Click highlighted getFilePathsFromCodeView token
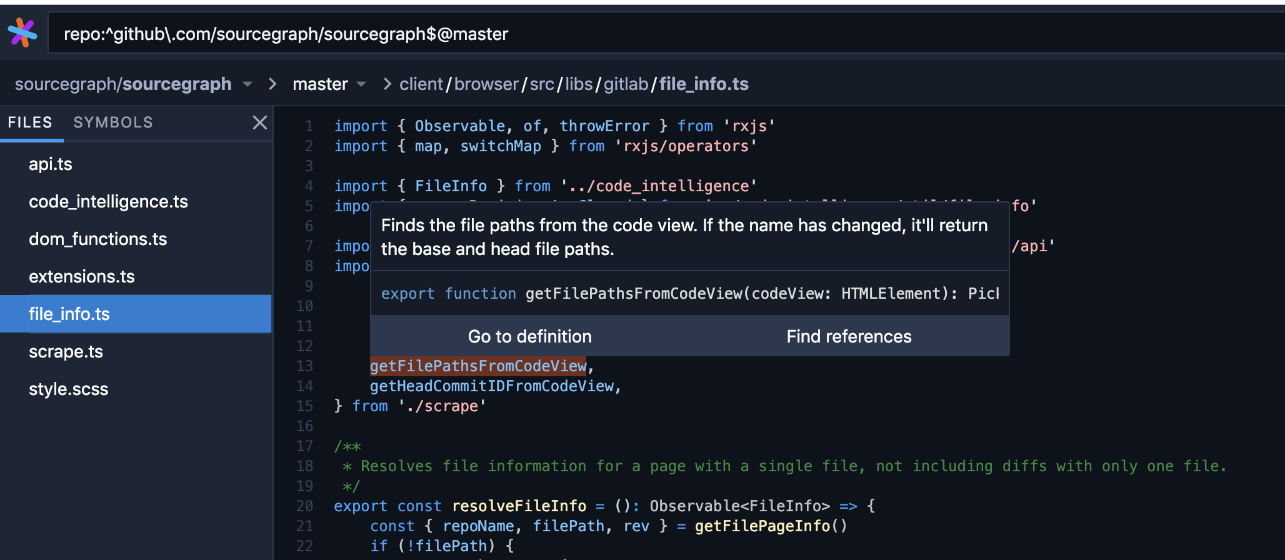Screen dimensions: 1285x560 pos(478,366)
